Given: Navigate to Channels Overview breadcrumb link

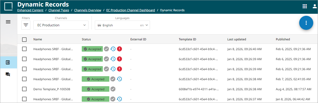Looking at the screenshot, I should tap(88, 10).
